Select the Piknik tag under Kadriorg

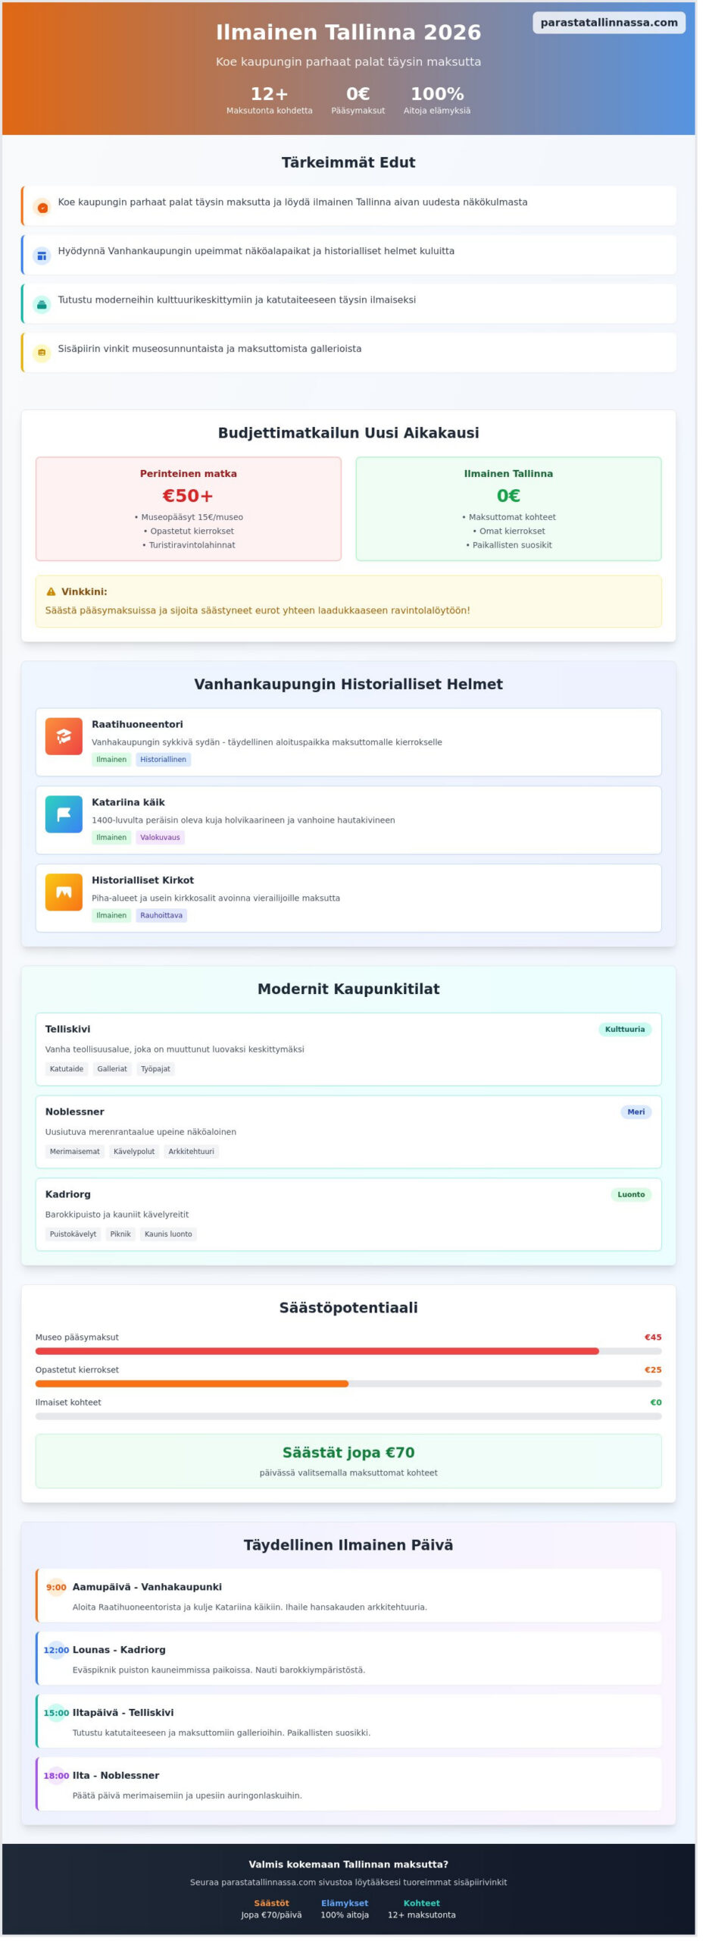point(120,1234)
